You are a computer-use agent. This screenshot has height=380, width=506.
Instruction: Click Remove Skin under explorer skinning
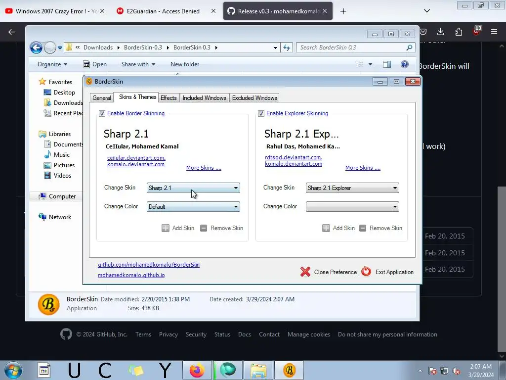click(x=381, y=228)
